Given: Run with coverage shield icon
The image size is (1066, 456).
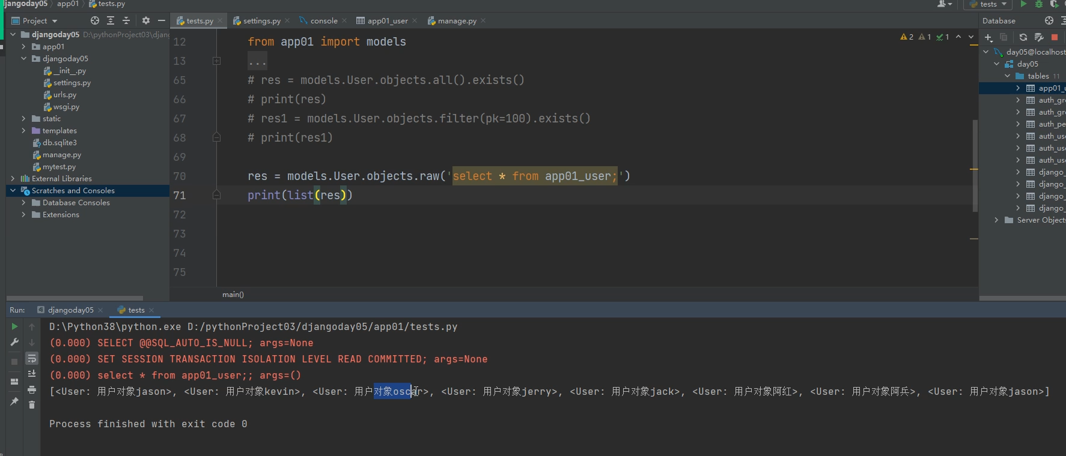Looking at the screenshot, I should point(1054,4).
